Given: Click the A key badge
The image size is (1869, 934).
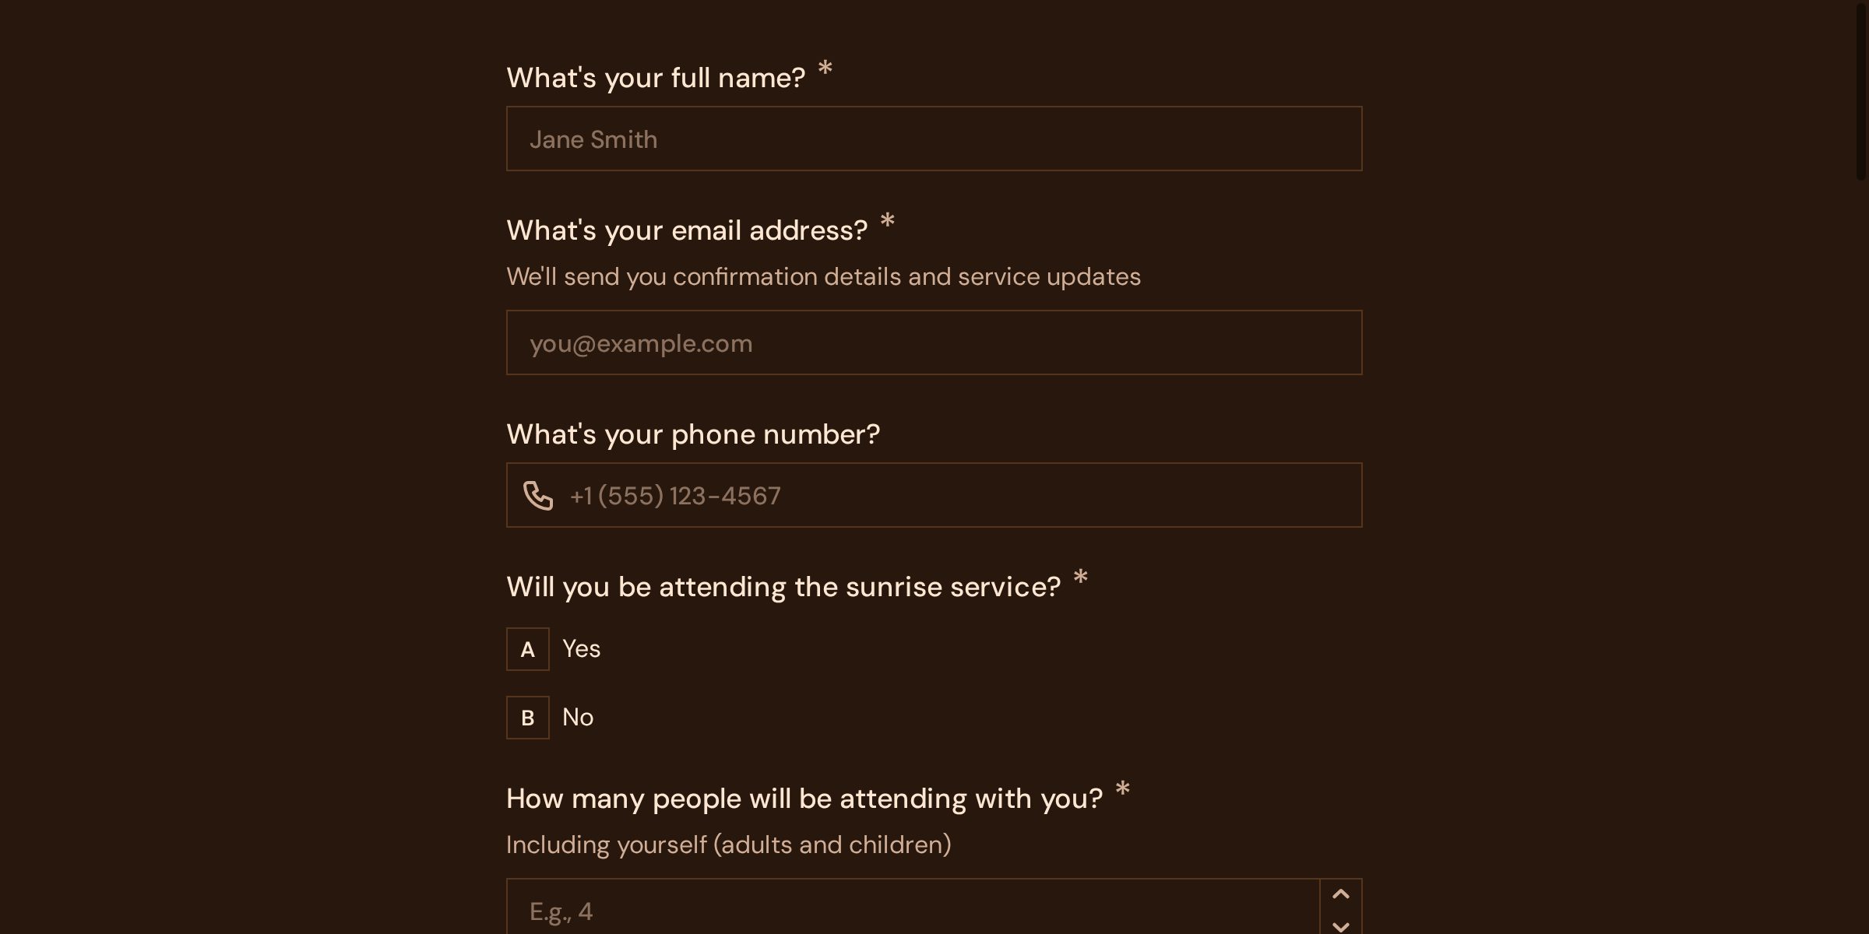Looking at the screenshot, I should pos(528,649).
